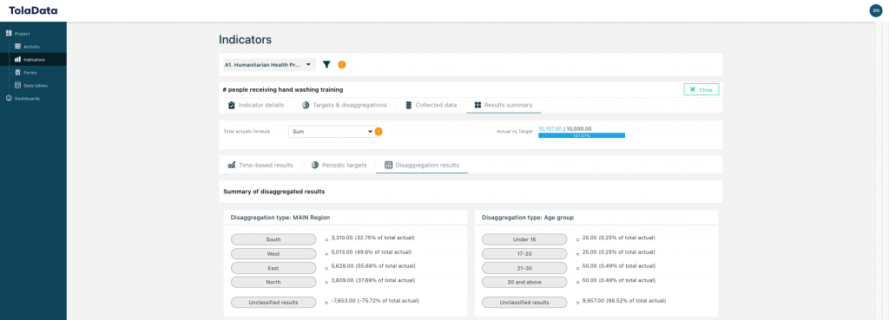Click the Activity list icon in sidebar
This screenshot has height=320, width=889.
(17, 47)
